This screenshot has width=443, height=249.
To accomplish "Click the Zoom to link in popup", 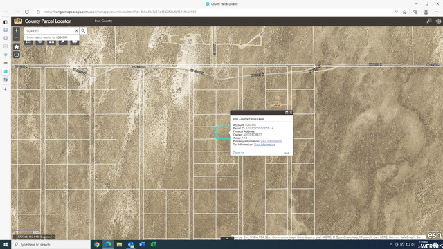I will click(238, 153).
